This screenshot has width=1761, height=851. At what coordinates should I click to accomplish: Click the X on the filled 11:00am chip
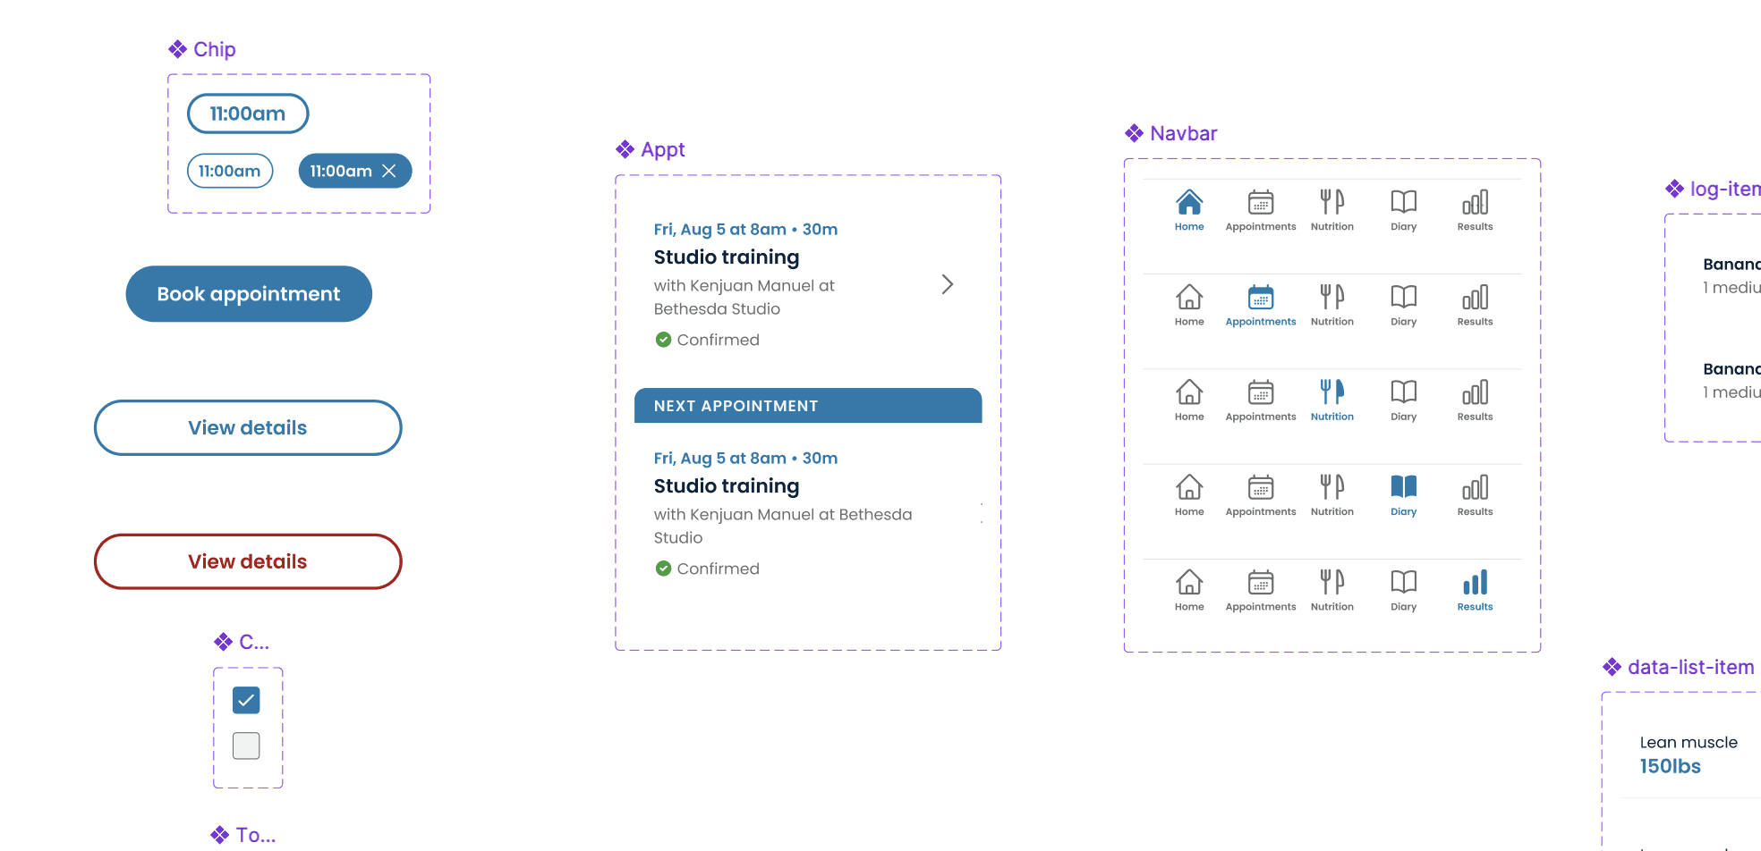coord(389,171)
